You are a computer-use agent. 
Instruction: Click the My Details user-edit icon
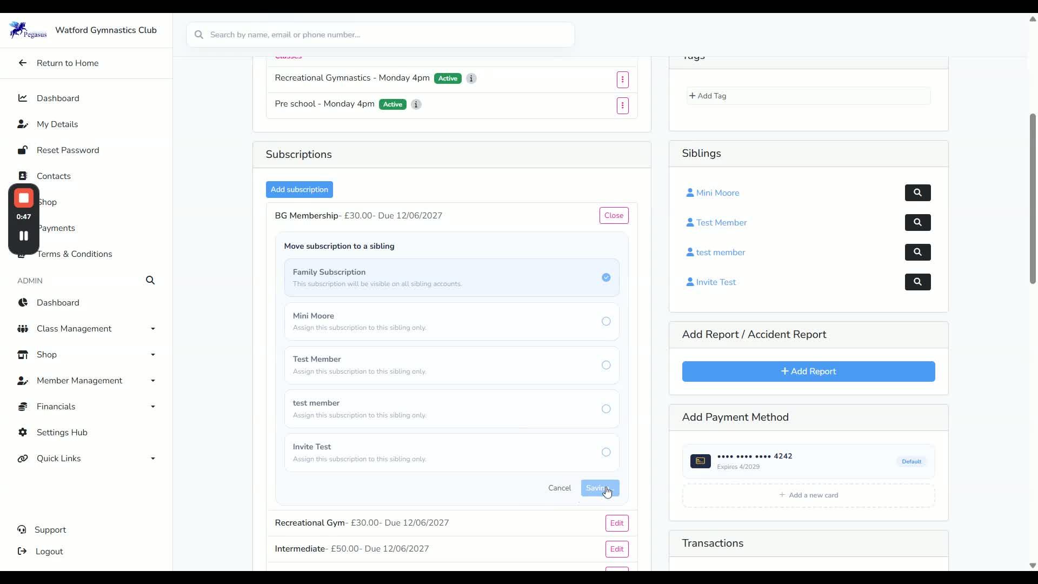click(x=22, y=124)
